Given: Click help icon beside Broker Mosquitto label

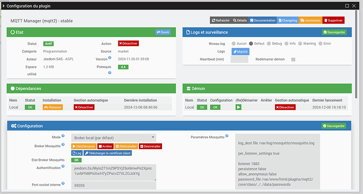Looking at the screenshot, I should pos(63,145).
